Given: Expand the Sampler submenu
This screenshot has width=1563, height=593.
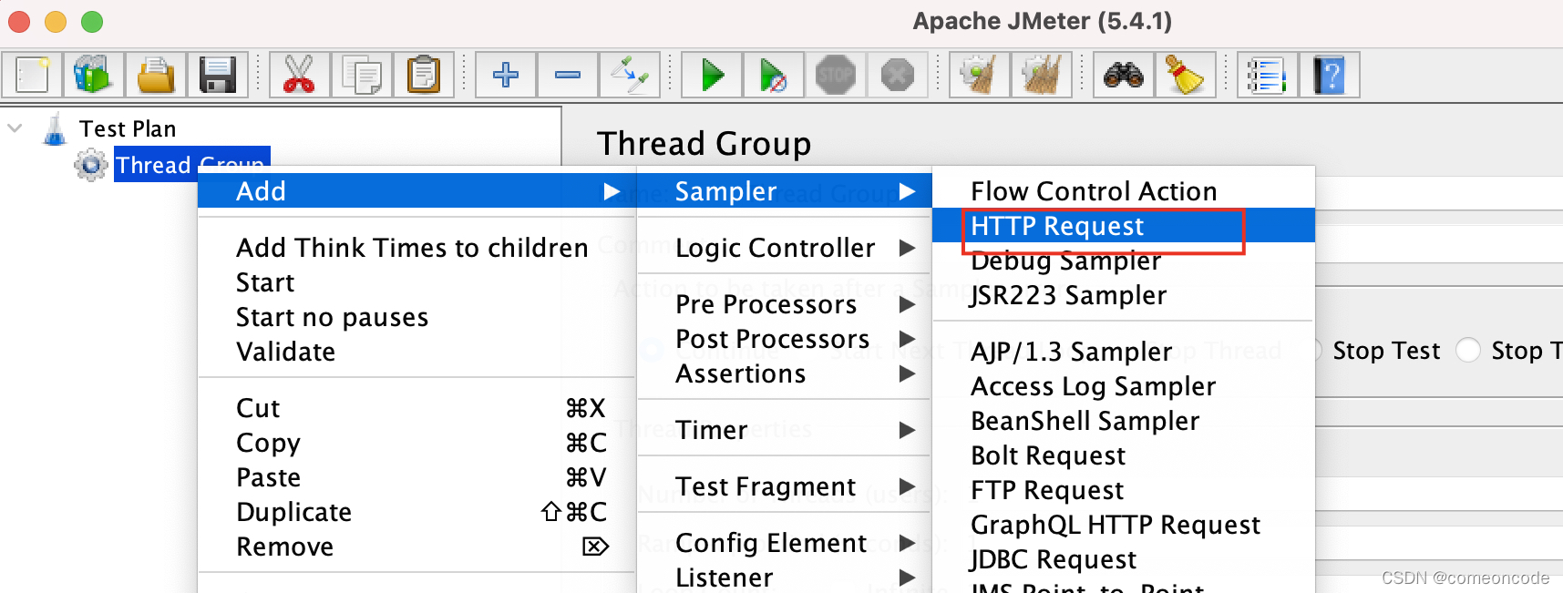Looking at the screenshot, I should [784, 191].
